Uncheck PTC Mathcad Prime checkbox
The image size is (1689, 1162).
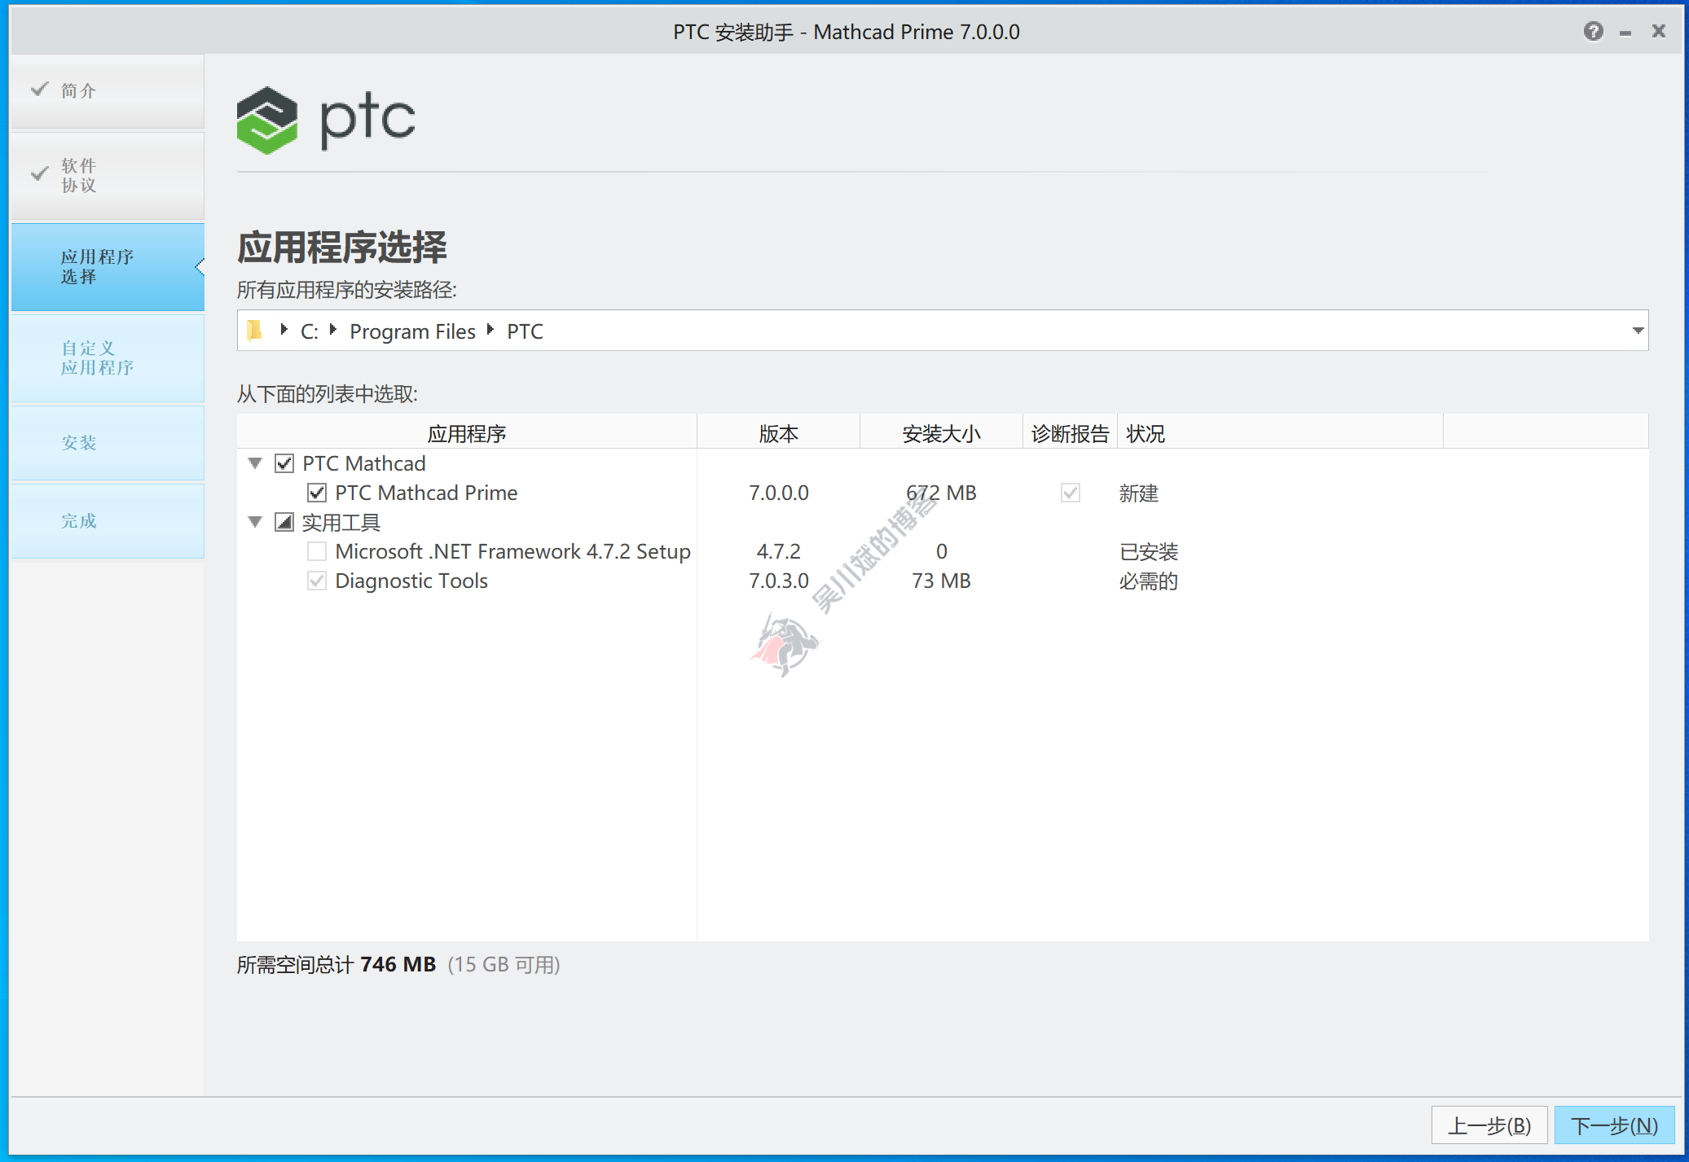(317, 493)
